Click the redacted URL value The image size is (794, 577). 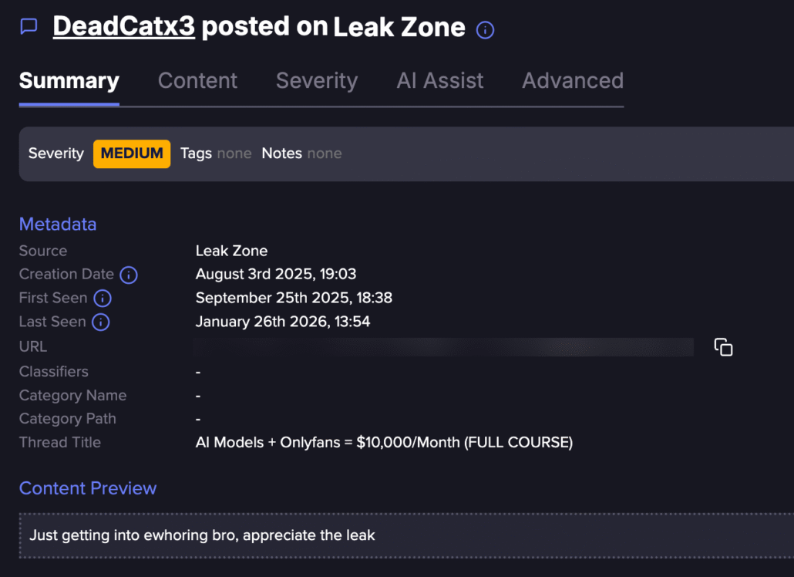tap(443, 347)
